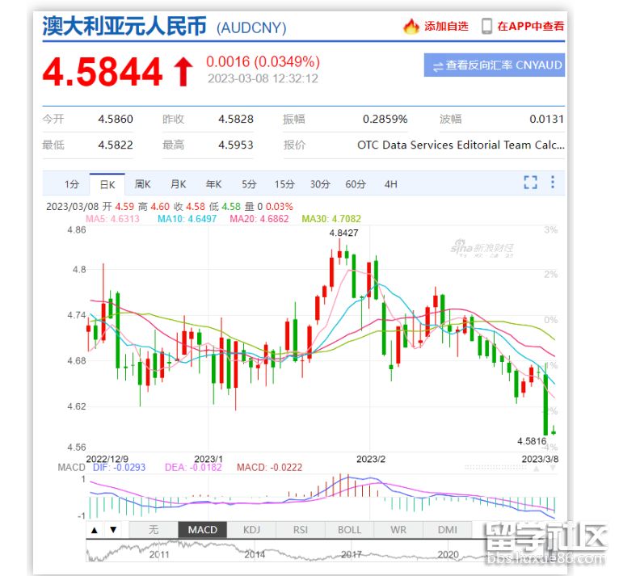Click the phone icon for view in APP
Image resolution: width=619 pixels, height=576 pixels.
pos(486,26)
